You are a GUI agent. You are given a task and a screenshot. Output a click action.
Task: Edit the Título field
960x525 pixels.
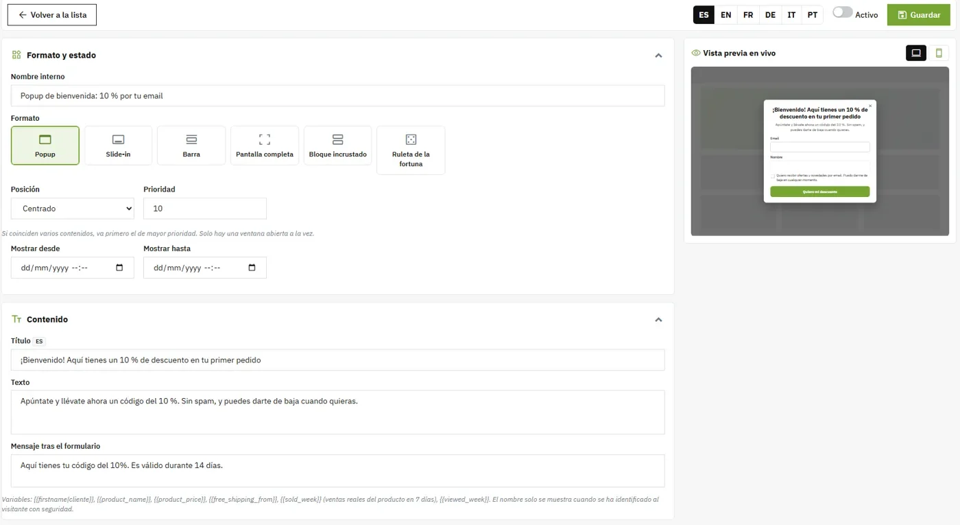click(338, 360)
